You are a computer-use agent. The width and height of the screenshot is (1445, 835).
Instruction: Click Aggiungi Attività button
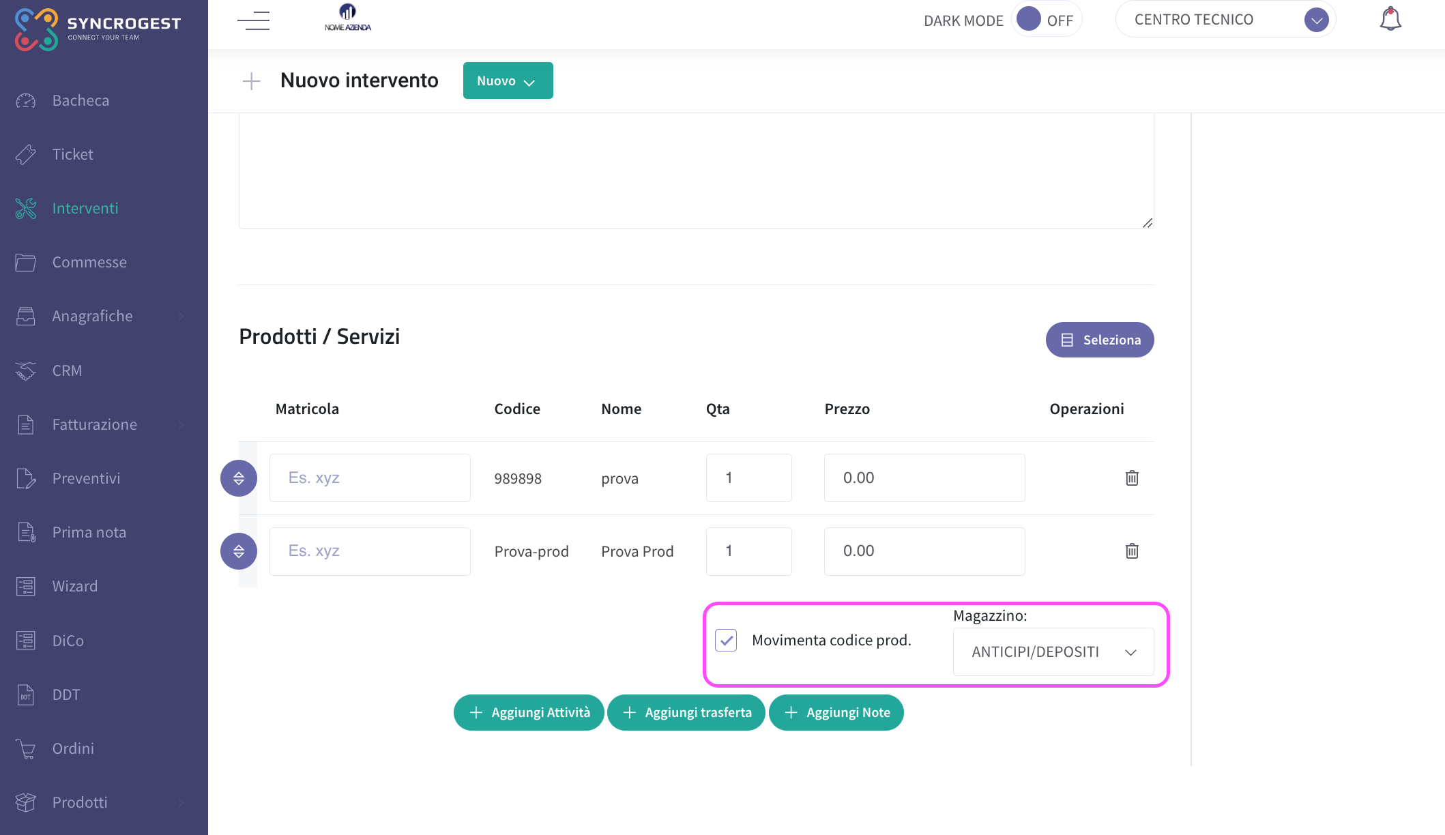click(529, 712)
